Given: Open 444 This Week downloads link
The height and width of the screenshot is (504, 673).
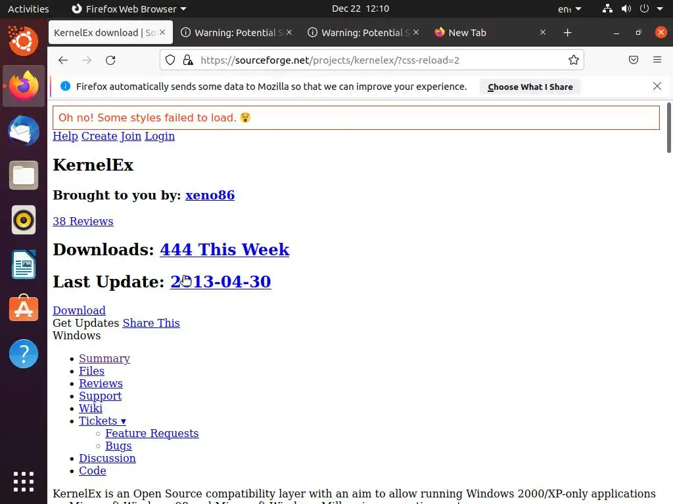Looking at the screenshot, I should 225,249.
